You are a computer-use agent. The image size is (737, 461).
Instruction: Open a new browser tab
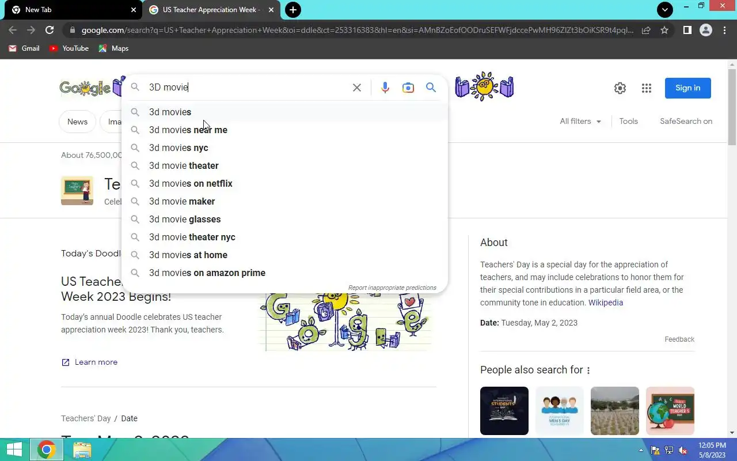[293, 10]
